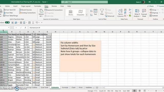
Task: Open the Review ribbon tab
Action: (54, 6)
